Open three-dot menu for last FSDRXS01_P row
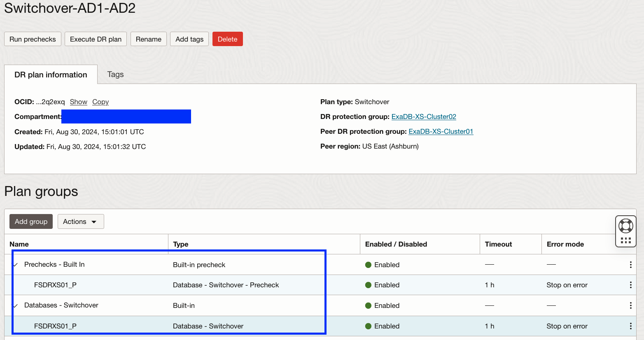The width and height of the screenshot is (644, 340). click(x=630, y=326)
